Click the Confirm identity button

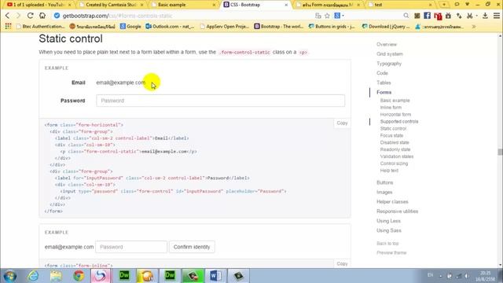click(x=192, y=247)
